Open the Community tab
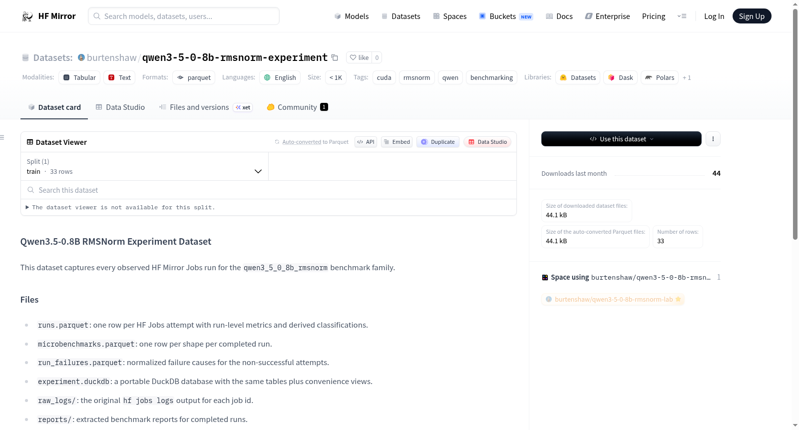Viewport: 799px width, 430px height. click(297, 107)
